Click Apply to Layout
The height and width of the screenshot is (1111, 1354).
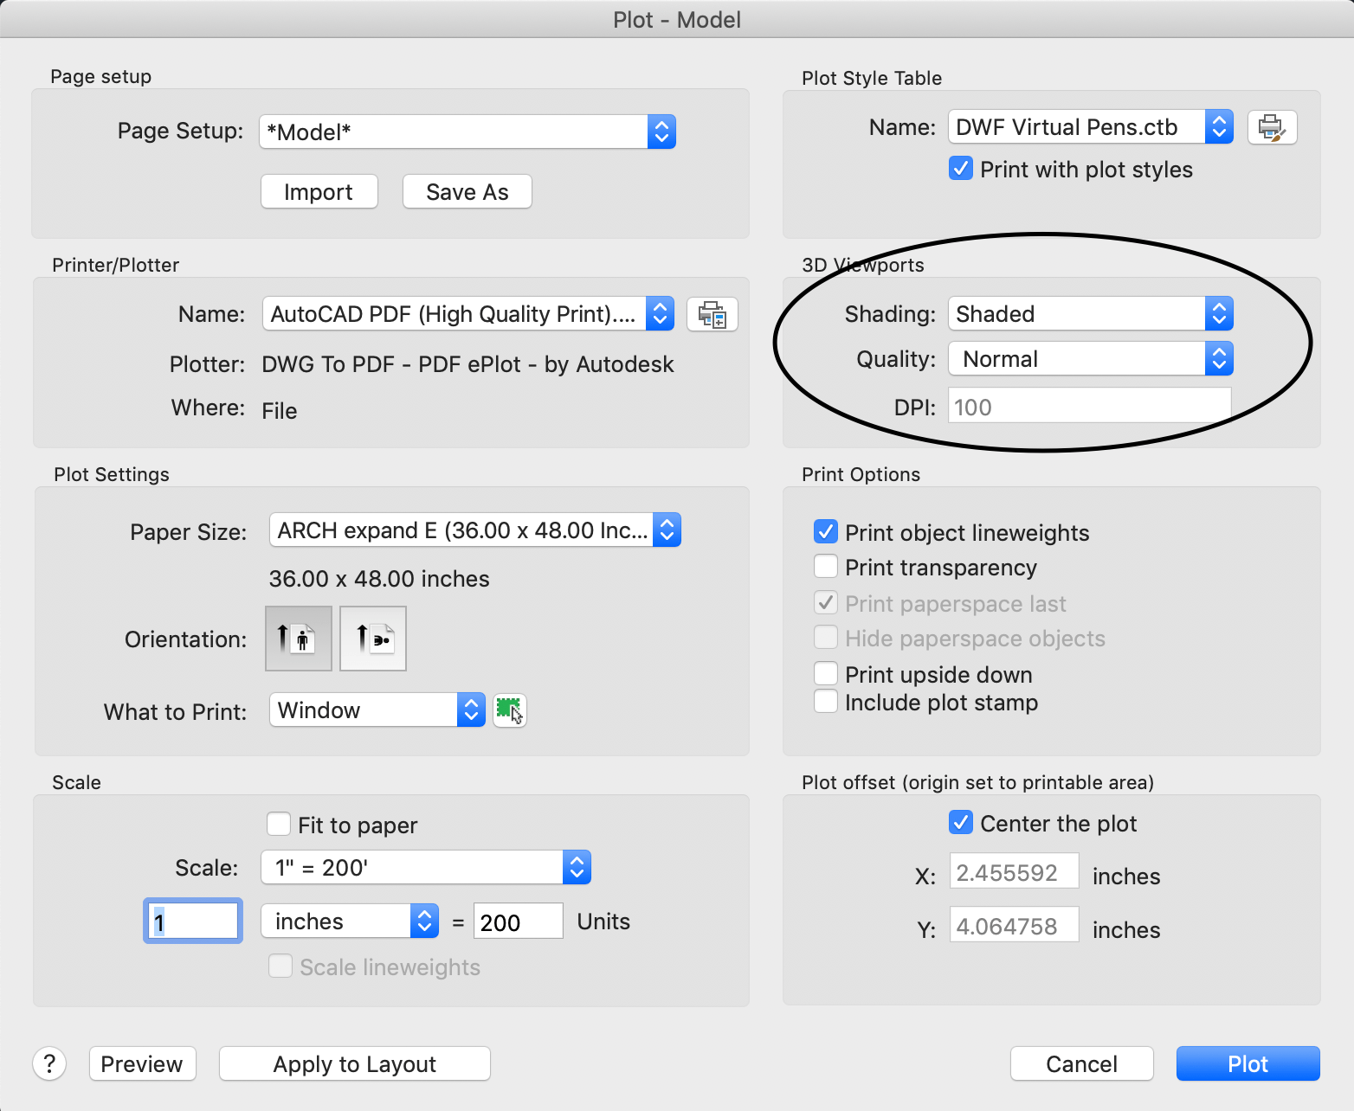click(x=355, y=1063)
